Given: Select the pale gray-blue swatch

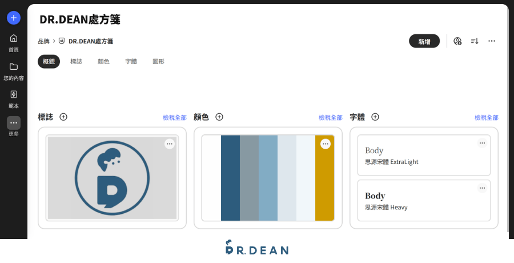Looking at the screenshot, I should [287, 178].
